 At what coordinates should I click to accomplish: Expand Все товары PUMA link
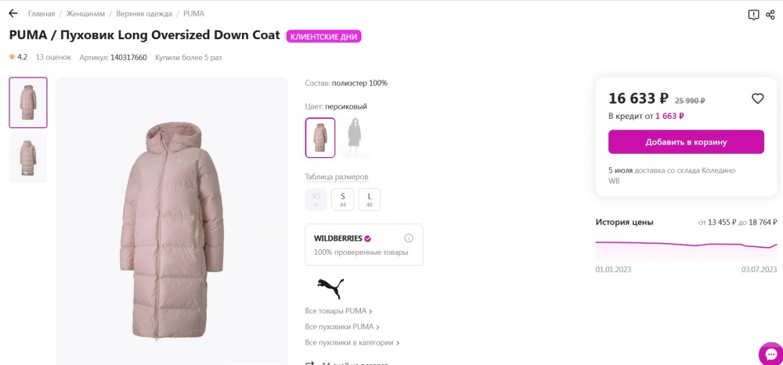click(338, 311)
